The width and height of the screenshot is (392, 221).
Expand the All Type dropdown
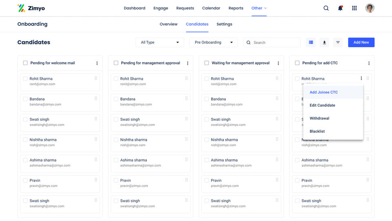coord(160,42)
